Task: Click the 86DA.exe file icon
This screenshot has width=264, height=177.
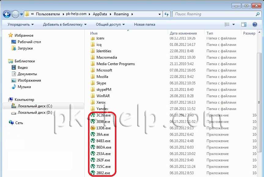Action: click(x=93, y=147)
